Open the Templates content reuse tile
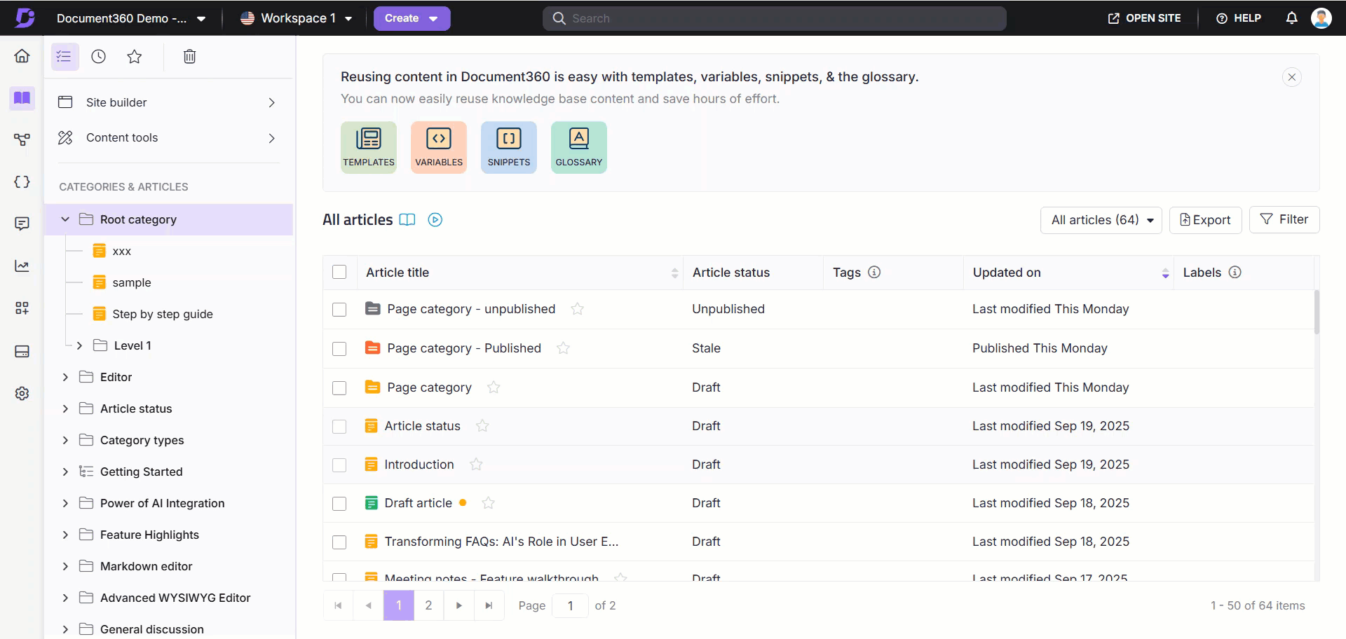 coord(368,146)
